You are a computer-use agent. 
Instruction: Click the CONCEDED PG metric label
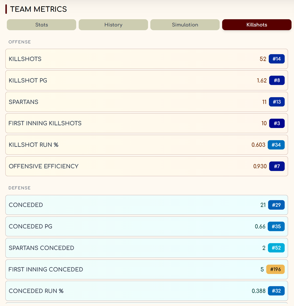click(x=30, y=226)
